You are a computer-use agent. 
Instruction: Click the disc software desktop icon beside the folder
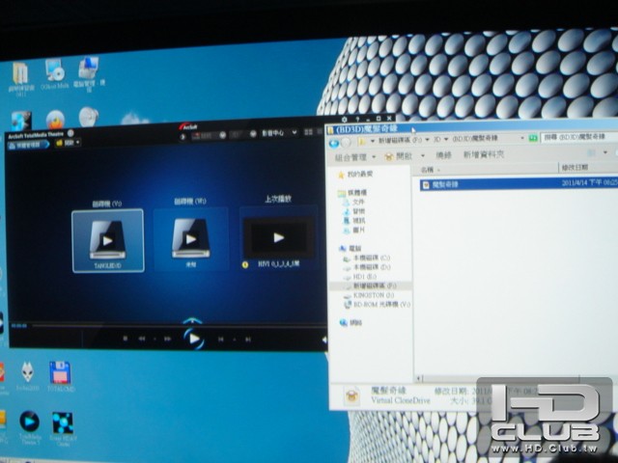click(54, 74)
